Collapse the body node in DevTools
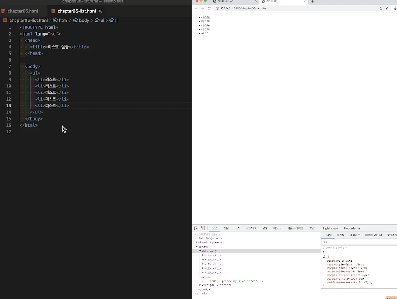The height and width of the screenshot is (299, 397). [x=197, y=247]
